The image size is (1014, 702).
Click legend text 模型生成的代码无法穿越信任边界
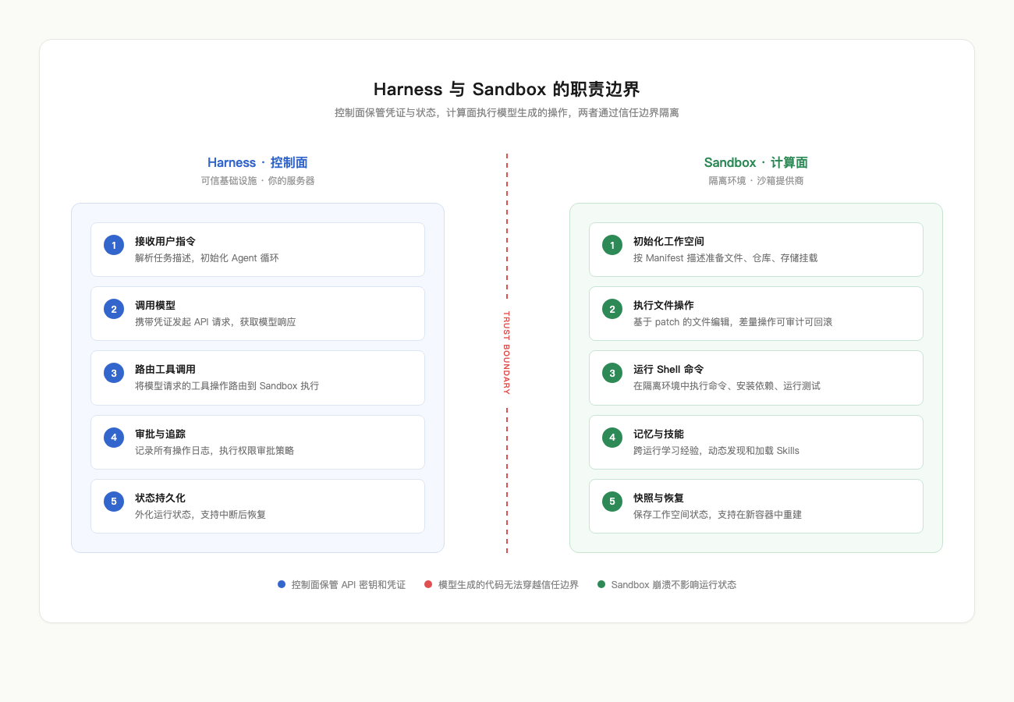(509, 585)
